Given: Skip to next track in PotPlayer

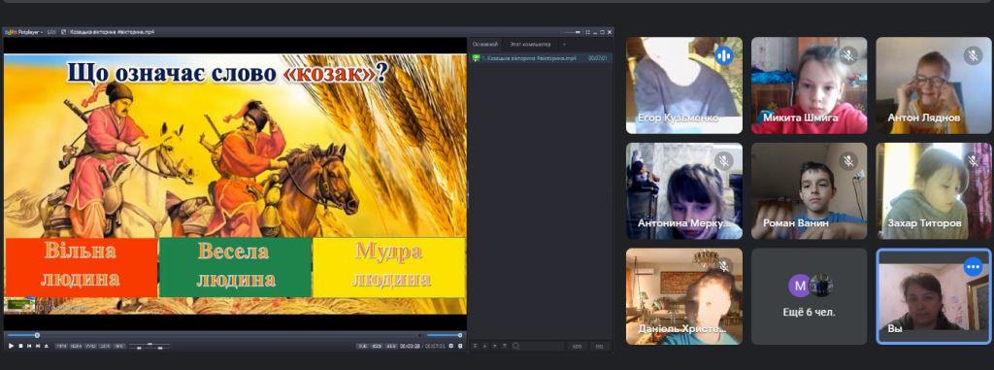Looking at the screenshot, I should (x=38, y=346).
